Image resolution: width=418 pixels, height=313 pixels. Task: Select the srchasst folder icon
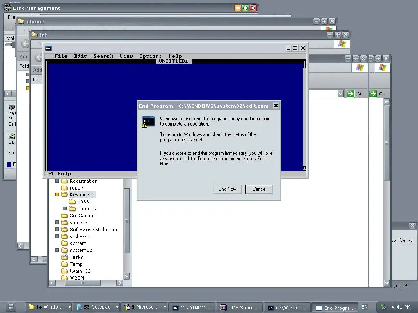(x=64, y=236)
